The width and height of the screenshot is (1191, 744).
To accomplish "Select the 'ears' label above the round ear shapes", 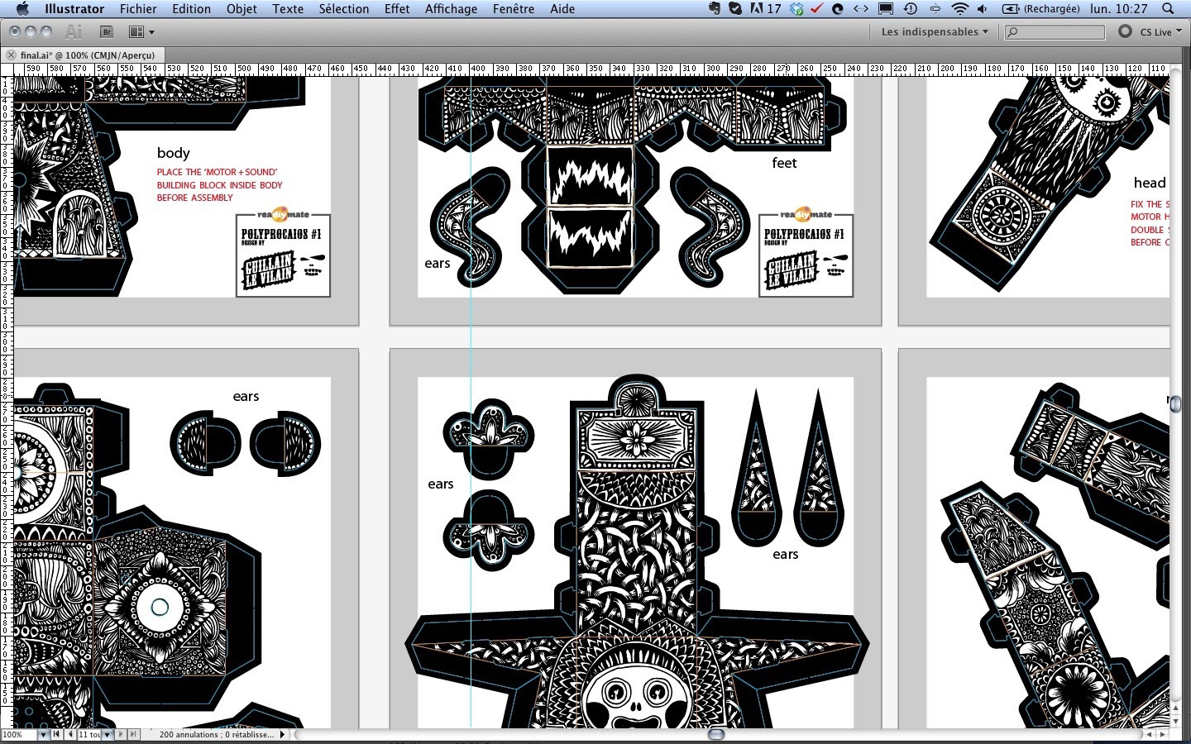I will [x=246, y=396].
